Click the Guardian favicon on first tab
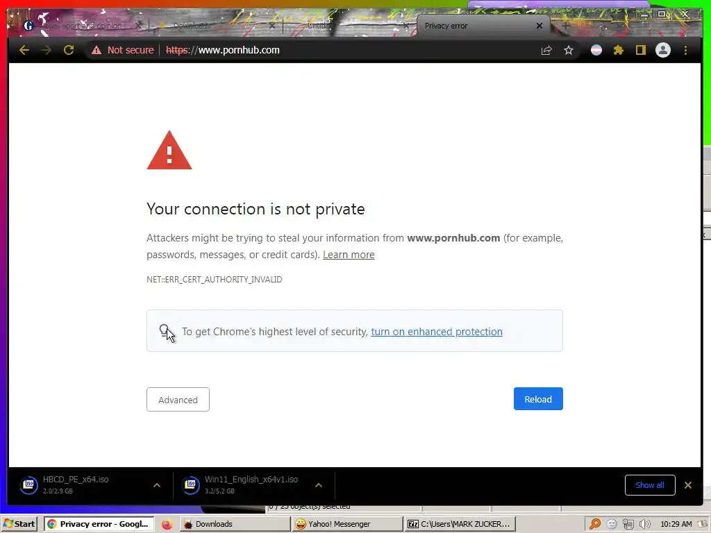The image size is (711, 533). coord(28,26)
